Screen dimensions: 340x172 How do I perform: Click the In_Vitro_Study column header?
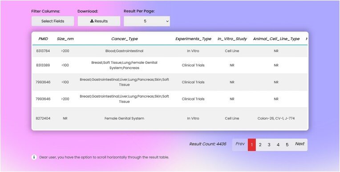232,39
